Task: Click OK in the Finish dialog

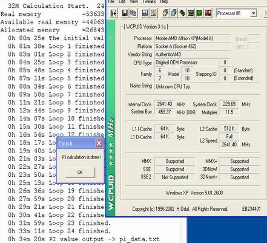Action: point(80,173)
